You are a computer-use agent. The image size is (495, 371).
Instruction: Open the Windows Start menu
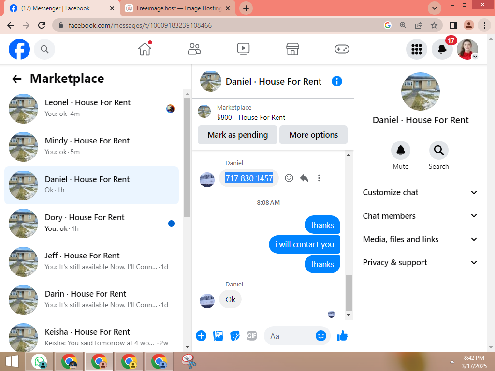click(12, 361)
